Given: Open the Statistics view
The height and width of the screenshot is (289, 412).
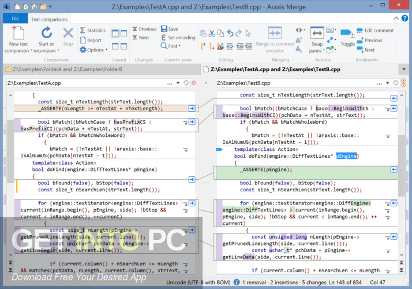Looking at the screenshot, I should (93, 30).
